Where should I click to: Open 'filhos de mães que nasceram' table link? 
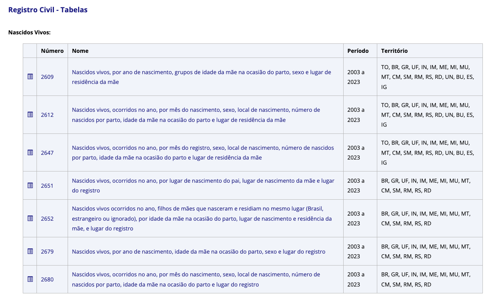pyautogui.click(x=197, y=209)
